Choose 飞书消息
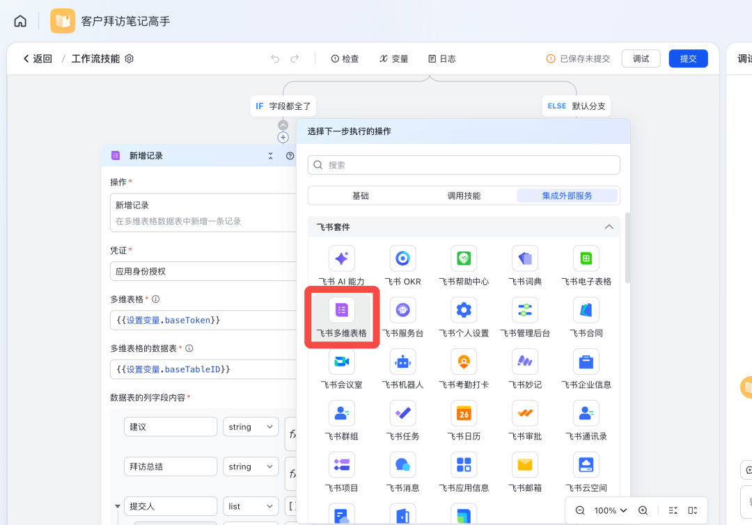Screen dimensions: 752x525 pyautogui.click(x=403, y=472)
